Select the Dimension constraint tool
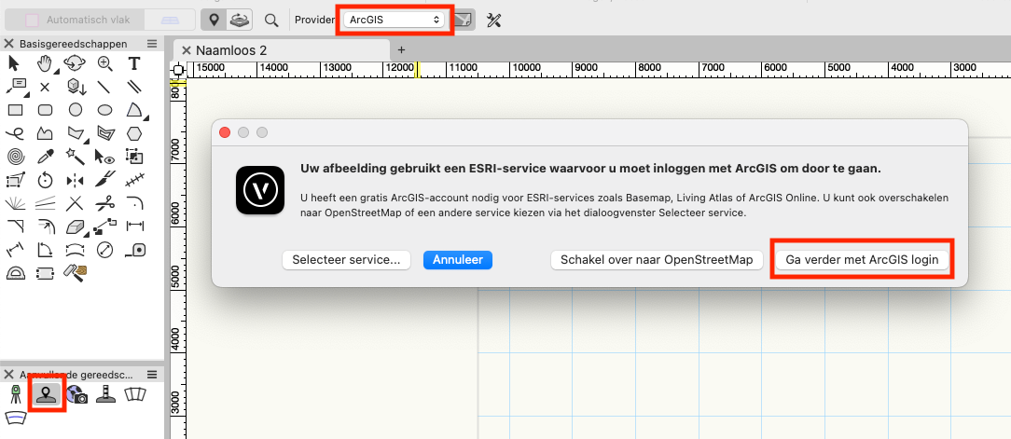 pyautogui.click(x=134, y=226)
